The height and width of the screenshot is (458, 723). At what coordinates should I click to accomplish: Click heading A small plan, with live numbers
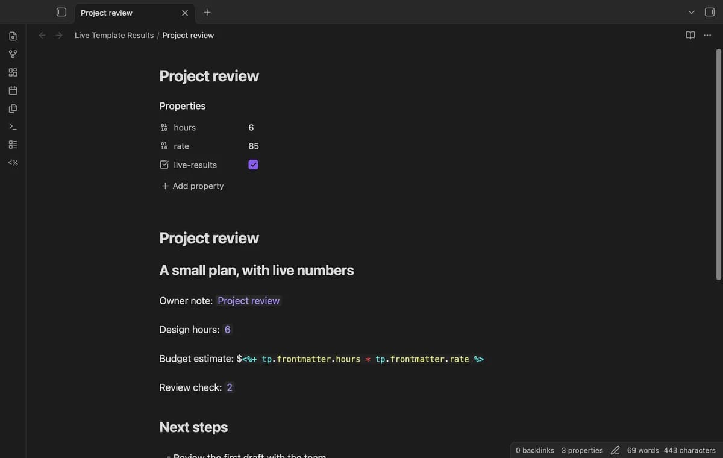[x=257, y=270]
